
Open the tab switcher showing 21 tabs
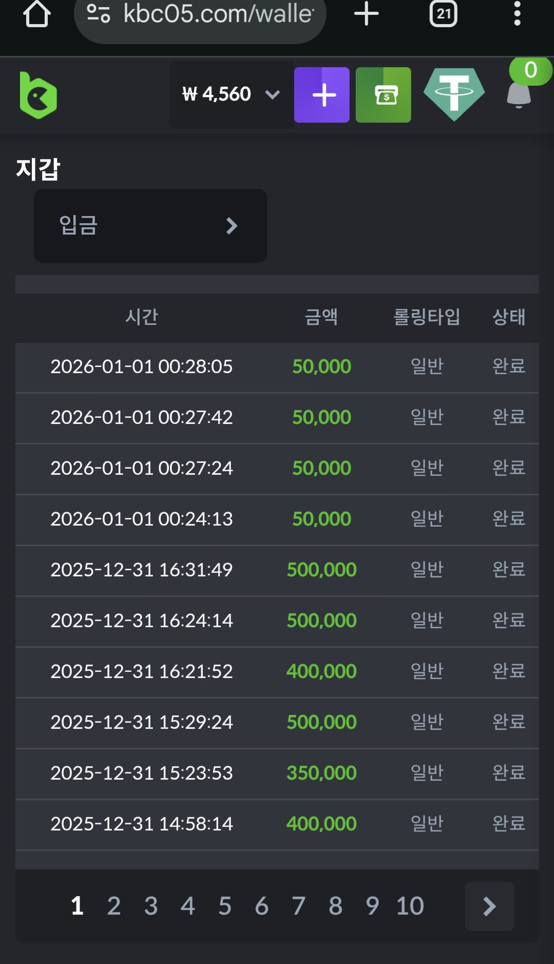(x=443, y=14)
